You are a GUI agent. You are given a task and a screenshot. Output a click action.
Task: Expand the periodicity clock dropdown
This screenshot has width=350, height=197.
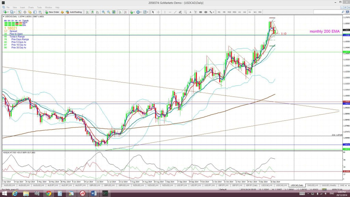[x=141, y=12]
